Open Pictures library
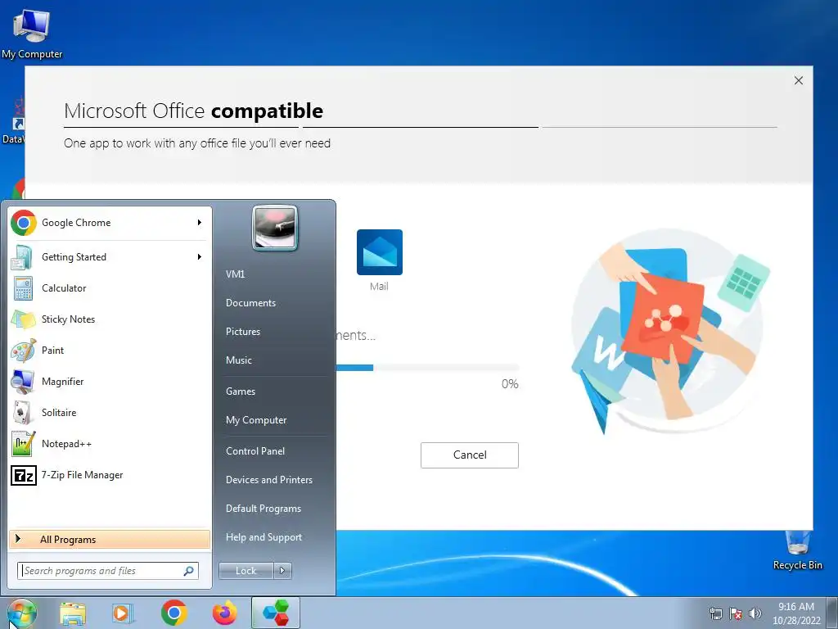Screen dimensions: 838x629 pyautogui.click(x=242, y=332)
